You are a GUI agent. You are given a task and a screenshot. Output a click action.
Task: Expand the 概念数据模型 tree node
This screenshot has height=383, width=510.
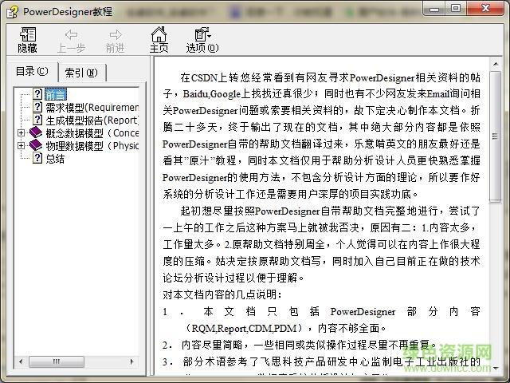coord(21,133)
